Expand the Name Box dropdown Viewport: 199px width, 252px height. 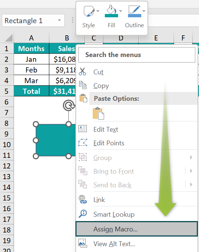coord(60,20)
